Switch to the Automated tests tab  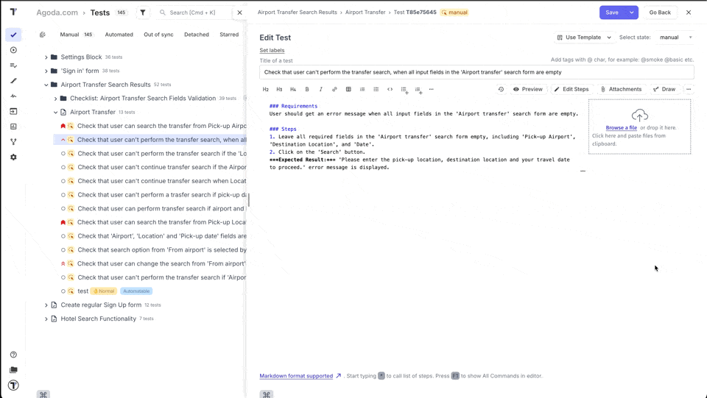pyautogui.click(x=119, y=35)
